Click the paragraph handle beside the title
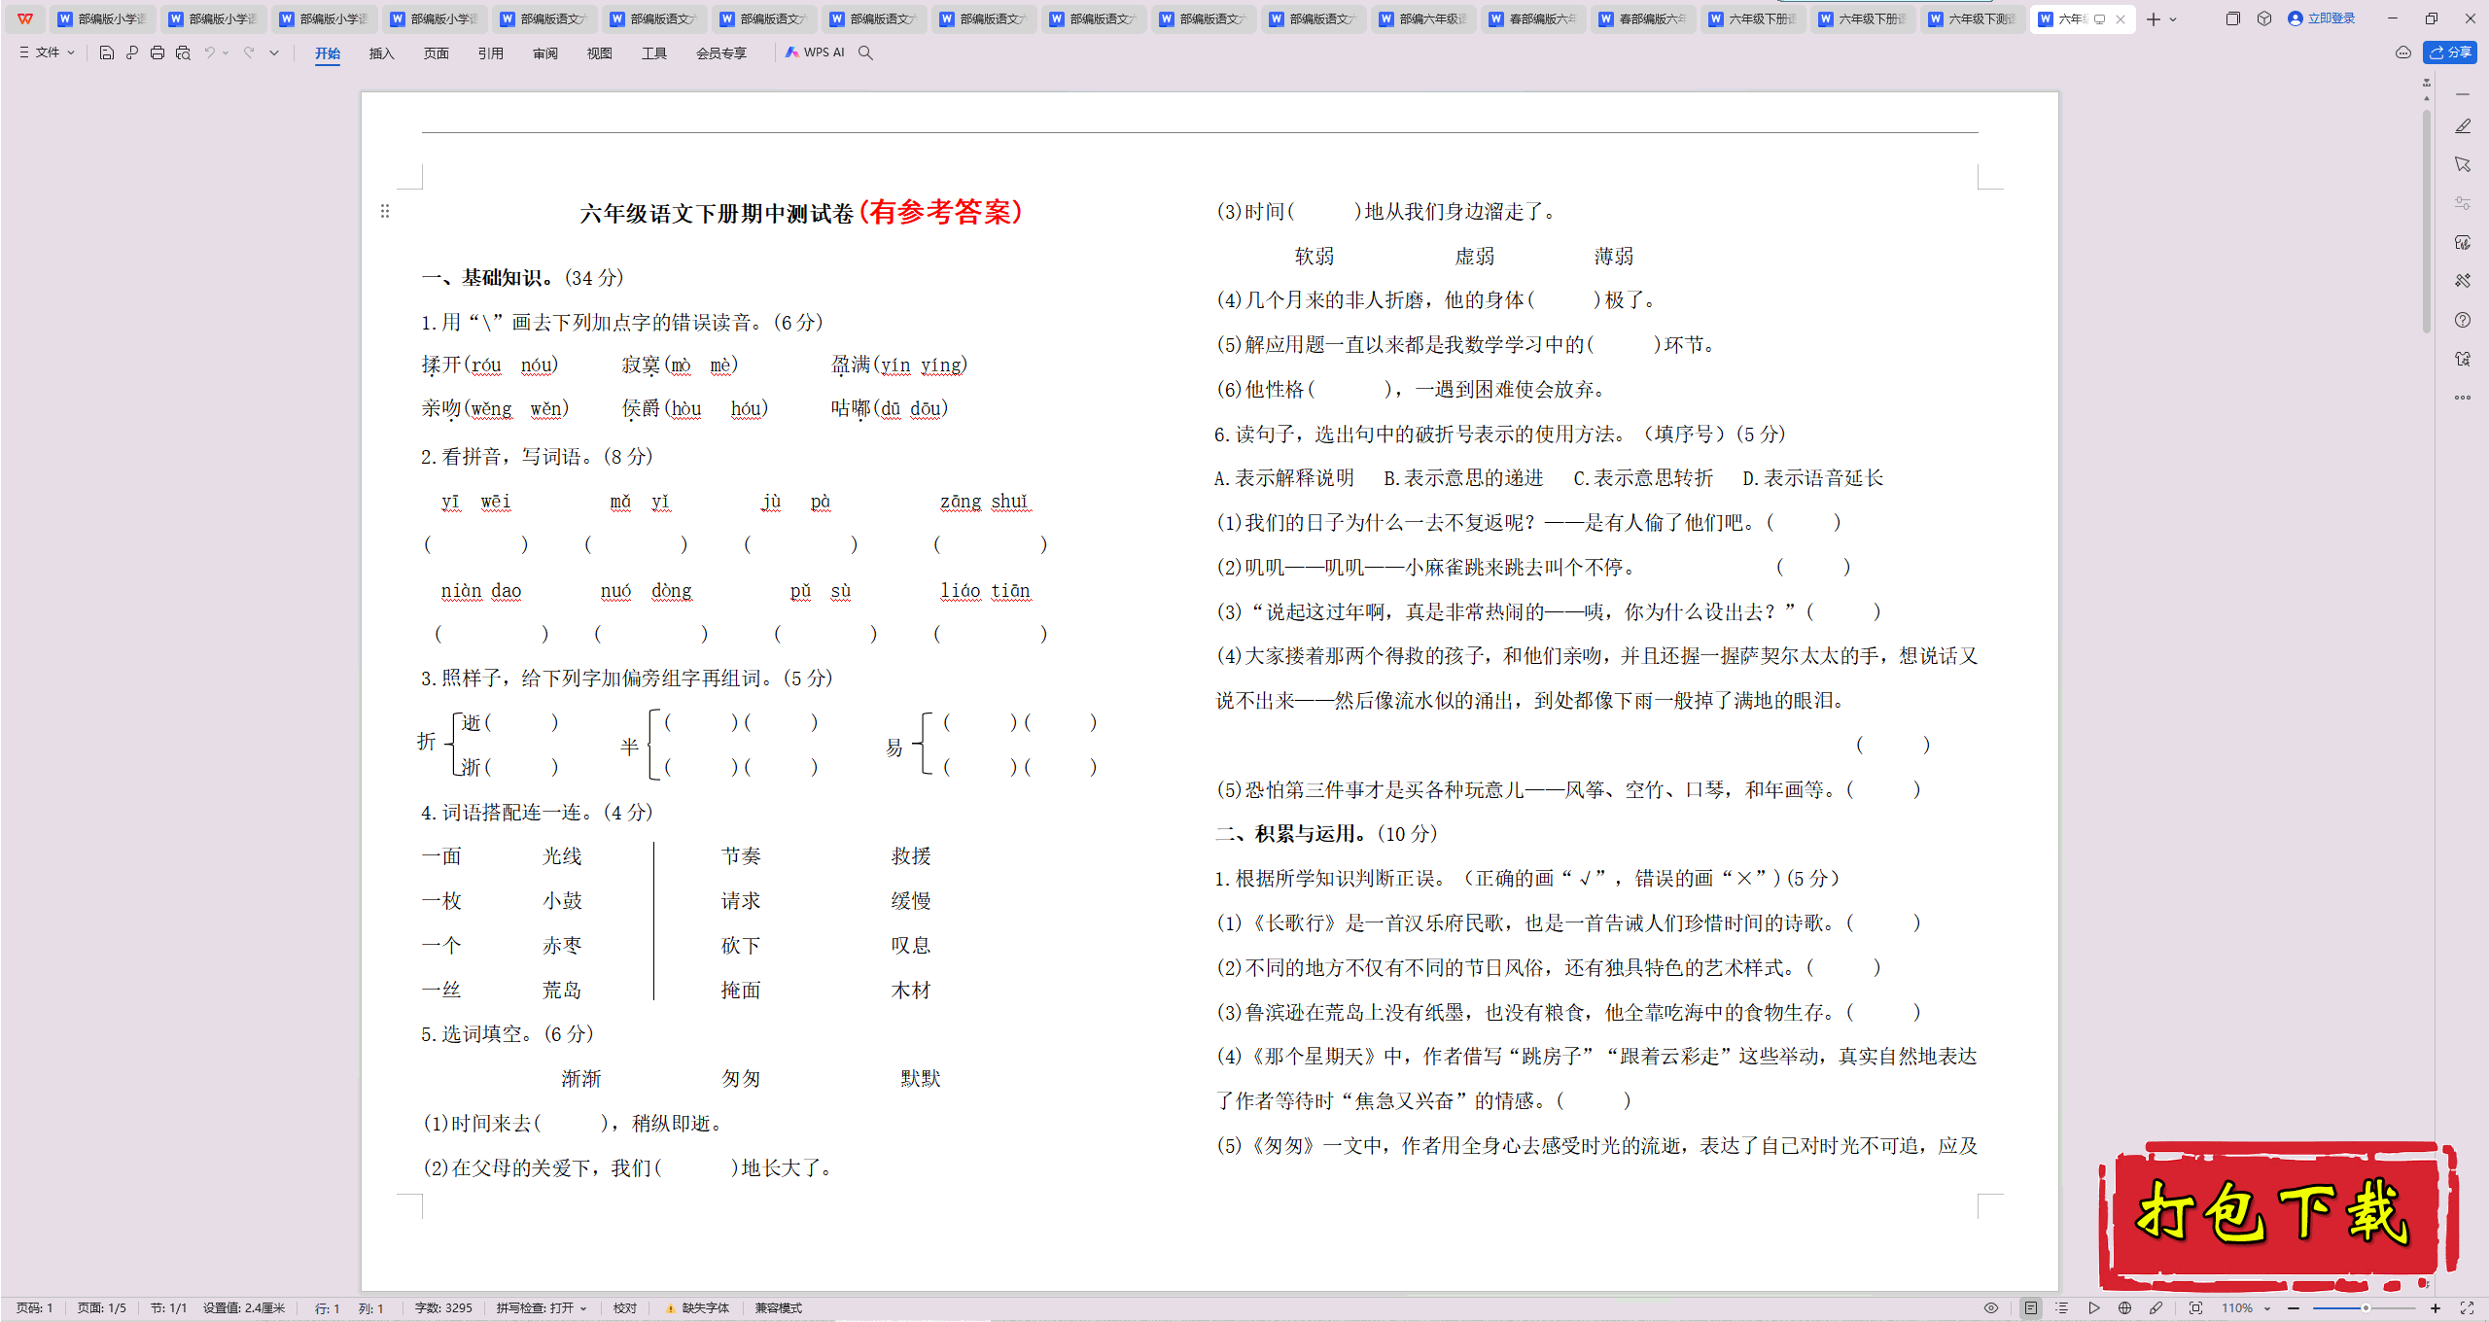This screenshot has height=1322, width=2489. [385, 211]
